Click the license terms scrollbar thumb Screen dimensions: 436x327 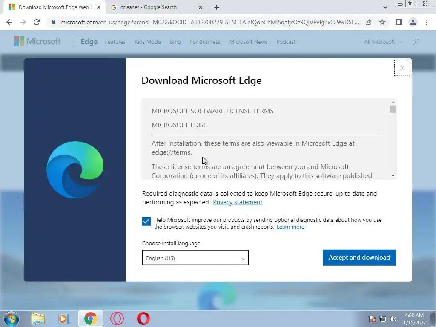(393, 109)
